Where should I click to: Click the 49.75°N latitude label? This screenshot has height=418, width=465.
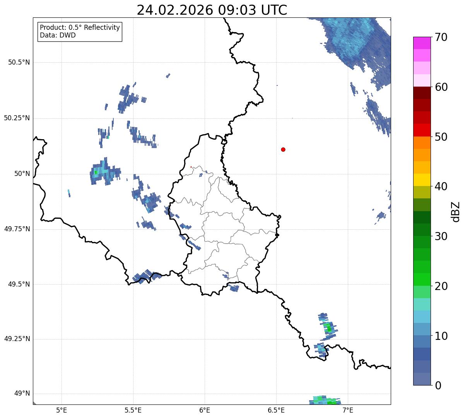point(17,229)
